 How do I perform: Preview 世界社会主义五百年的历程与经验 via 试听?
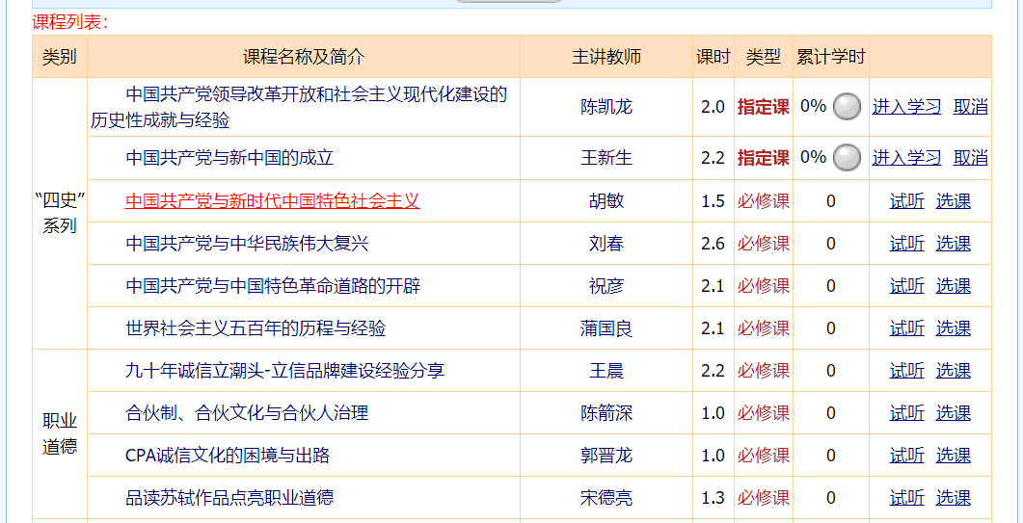906,328
